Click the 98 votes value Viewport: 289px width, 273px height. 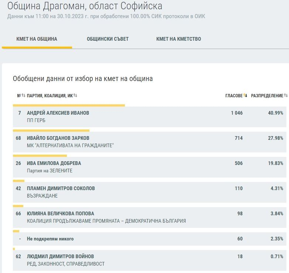[240, 213]
